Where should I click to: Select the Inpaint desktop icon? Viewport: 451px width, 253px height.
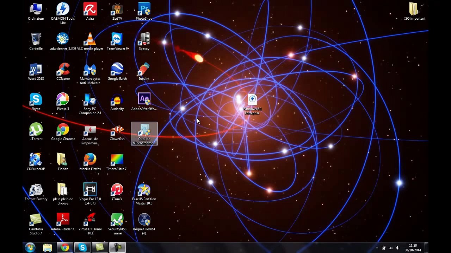[x=144, y=72]
